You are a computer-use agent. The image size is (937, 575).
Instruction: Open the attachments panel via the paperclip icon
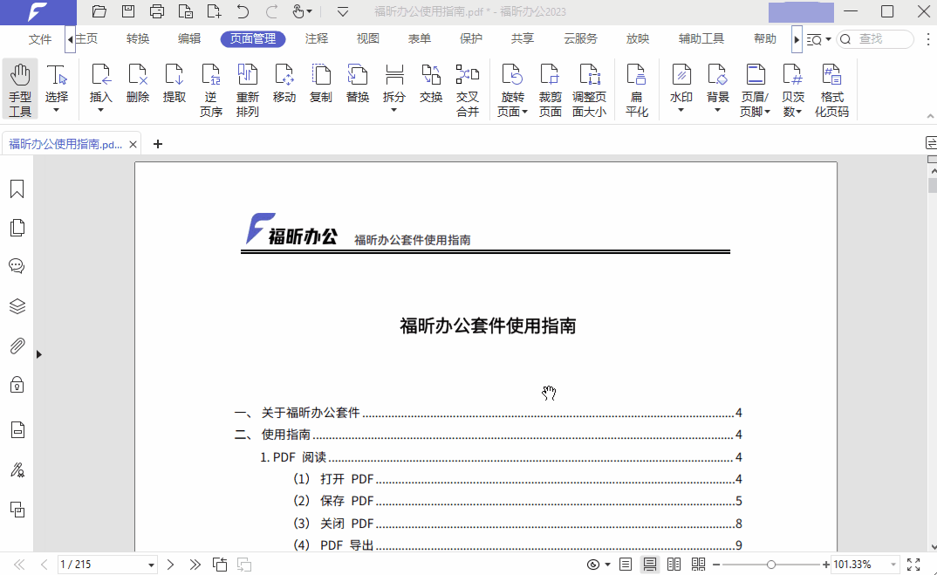pos(17,346)
